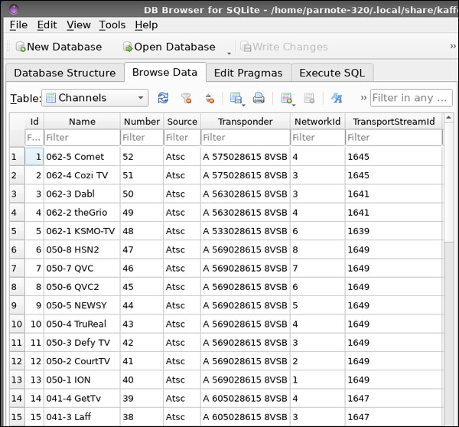Select the cell '050-4 TruReal'
Screen dimensions: 459x427
[82, 324]
